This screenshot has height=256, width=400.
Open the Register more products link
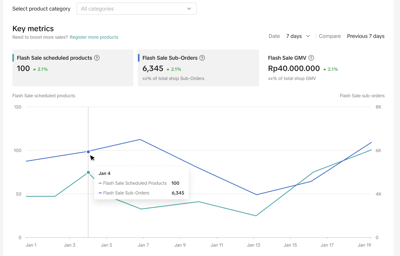pyautogui.click(x=94, y=37)
